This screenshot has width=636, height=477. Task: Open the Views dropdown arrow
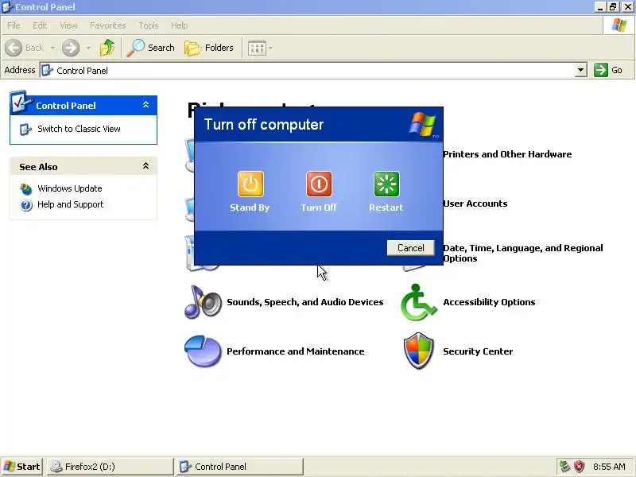(270, 48)
